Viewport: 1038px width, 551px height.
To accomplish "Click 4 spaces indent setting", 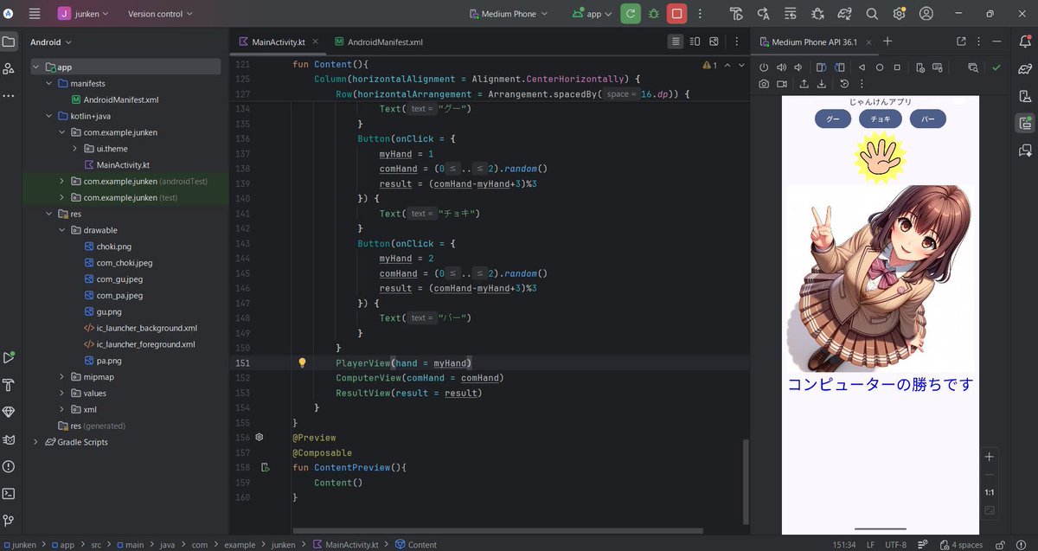I will point(961,545).
